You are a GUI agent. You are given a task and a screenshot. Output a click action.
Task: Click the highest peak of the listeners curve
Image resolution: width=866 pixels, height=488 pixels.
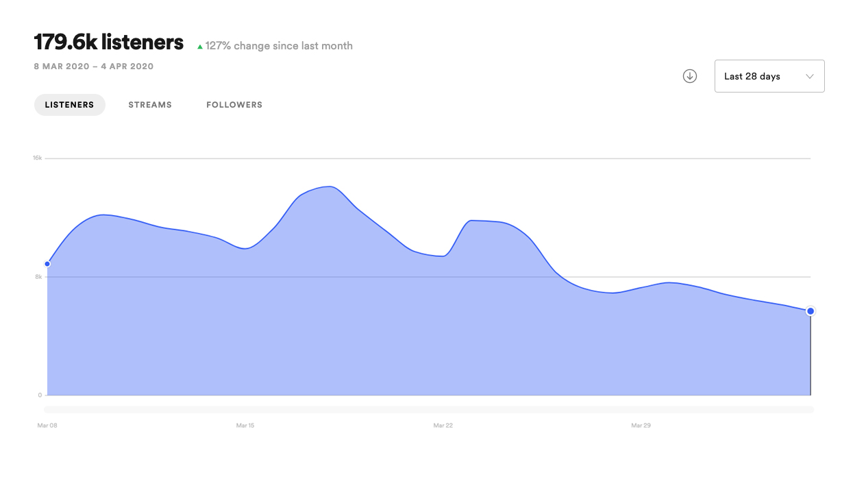[330, 186]
